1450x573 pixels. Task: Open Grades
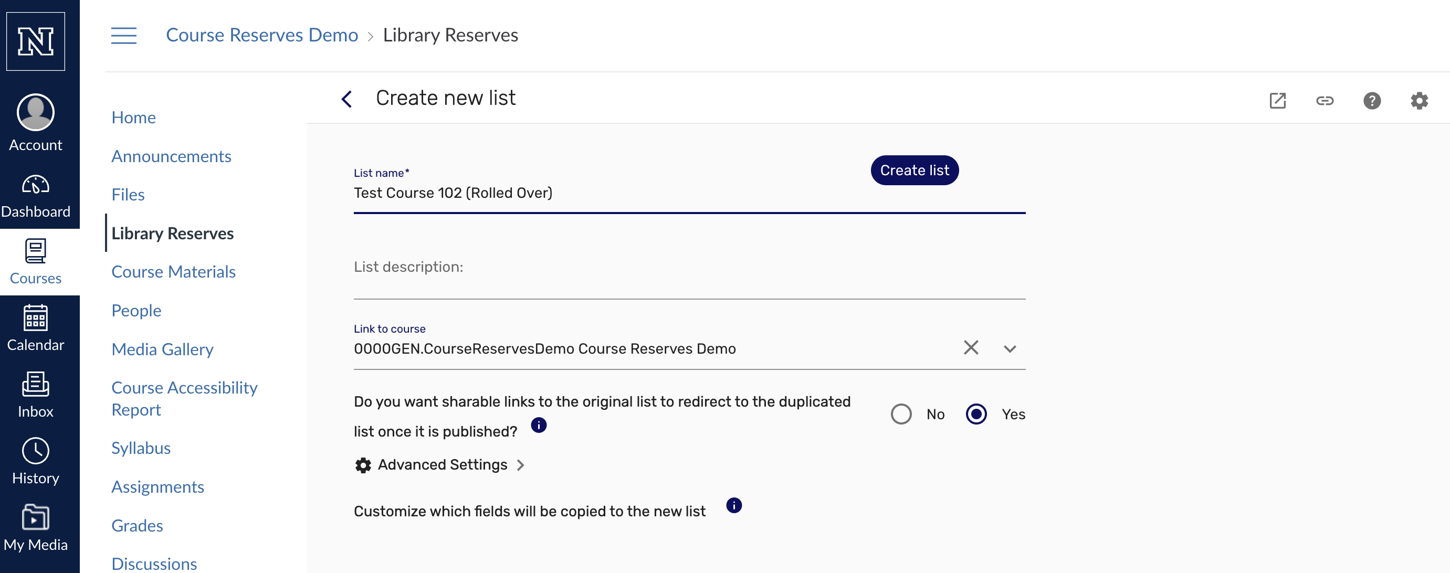click(x=137, y=525)
